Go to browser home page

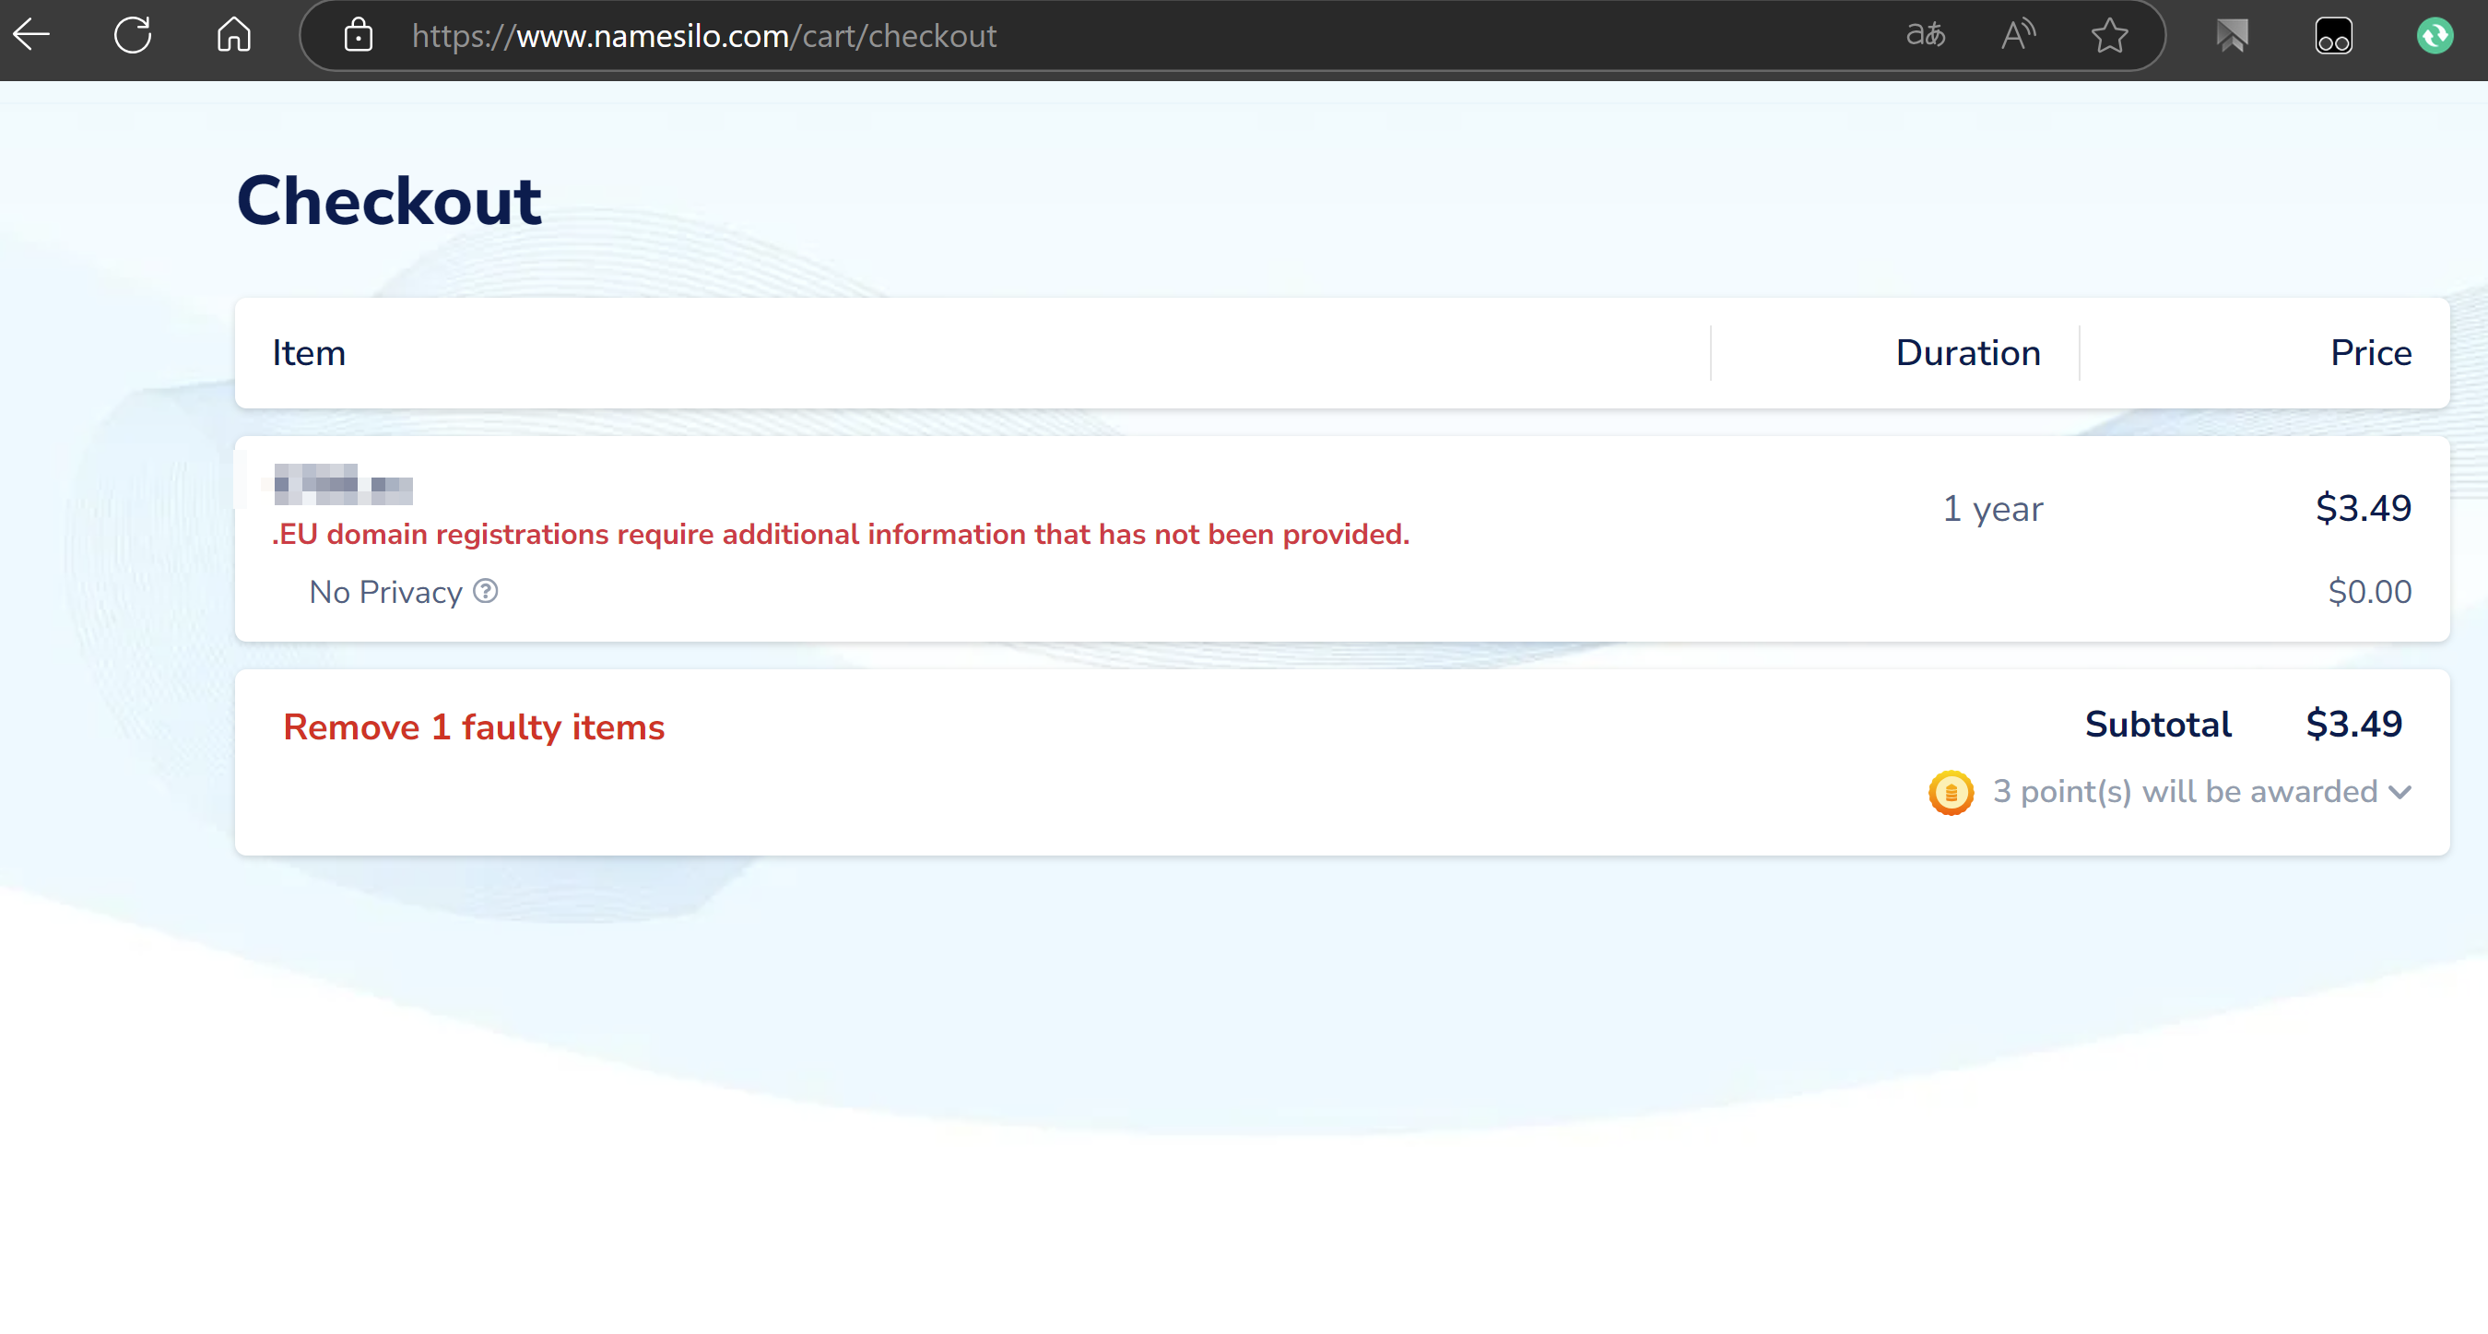pyautogui.click(x=234, y=35)
